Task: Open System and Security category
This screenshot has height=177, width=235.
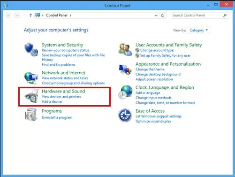Action: click(62, 45)
